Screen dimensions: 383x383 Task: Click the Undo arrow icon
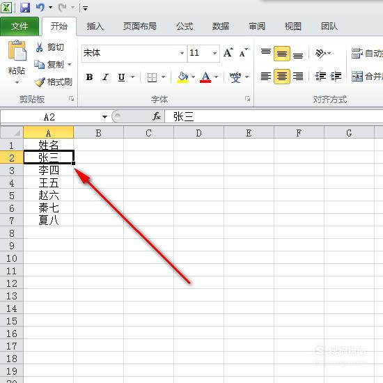click(x=40, y=8)
